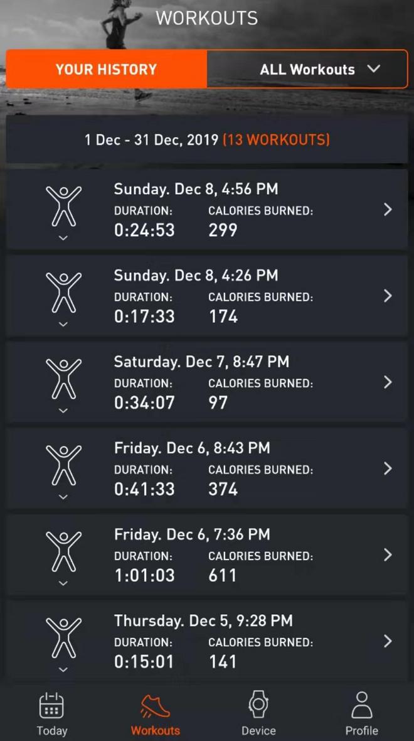The image size is (414, 741).
Task: Expand small chevron under Dec 8, 4:26 PM workout
Action: point(63,324)
